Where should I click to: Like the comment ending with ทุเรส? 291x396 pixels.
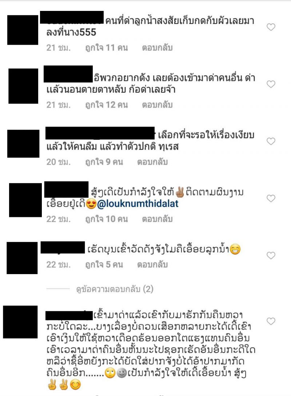[271, 141]
